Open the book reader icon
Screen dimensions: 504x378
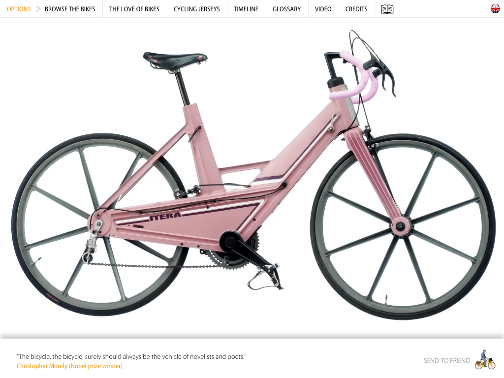click(387, 9)
